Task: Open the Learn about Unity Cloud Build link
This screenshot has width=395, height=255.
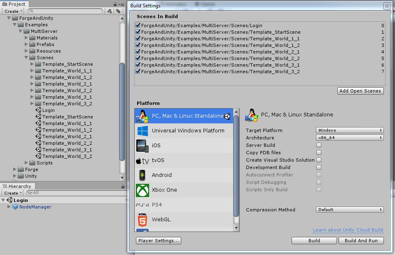Action: tap(348, 230)
